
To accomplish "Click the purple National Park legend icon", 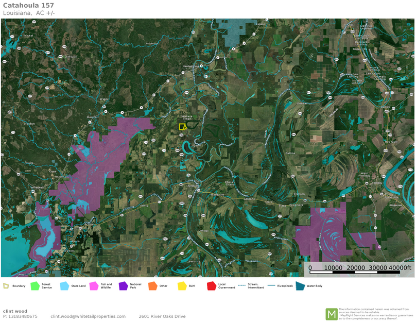I will [x=123, y=286].
